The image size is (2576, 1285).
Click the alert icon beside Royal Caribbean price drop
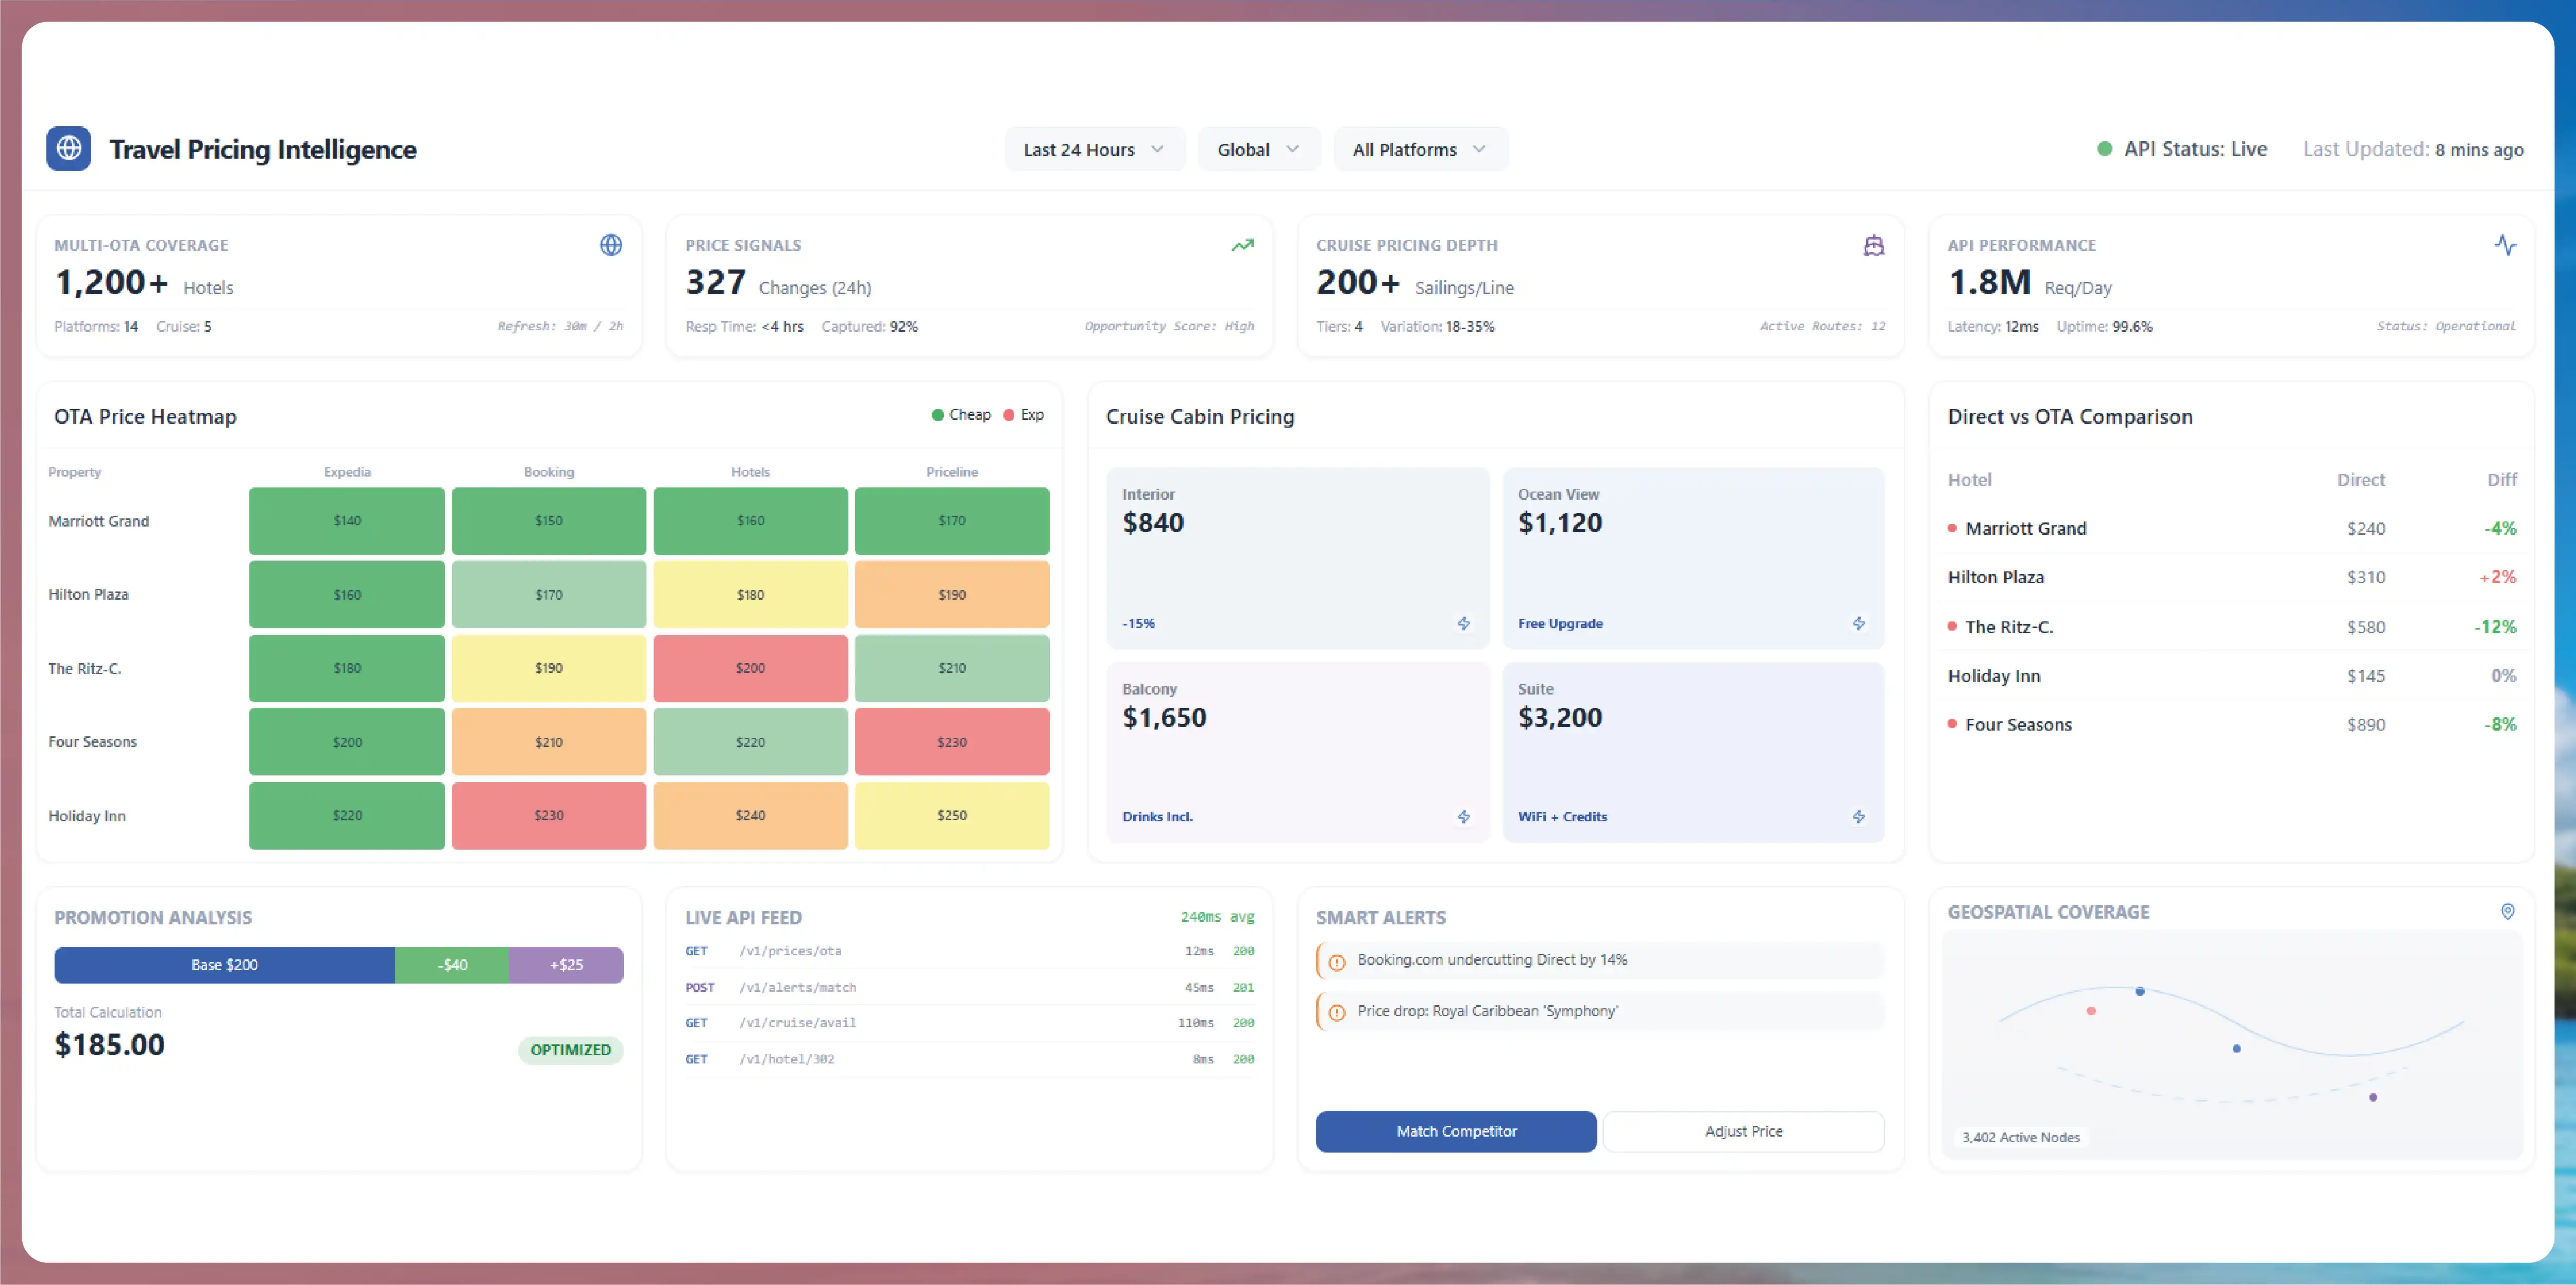(1337, 1013)
